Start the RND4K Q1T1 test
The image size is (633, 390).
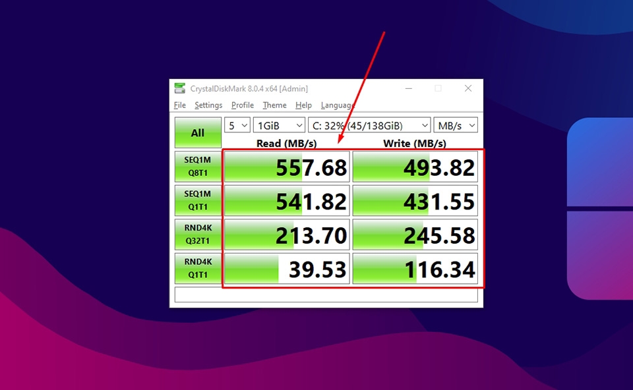pos(197,268)
